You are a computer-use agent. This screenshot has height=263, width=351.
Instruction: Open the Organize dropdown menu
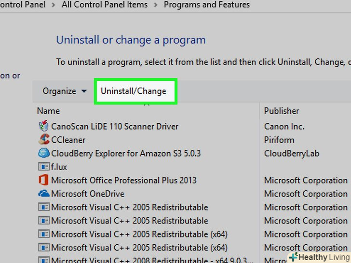[65, 91]
